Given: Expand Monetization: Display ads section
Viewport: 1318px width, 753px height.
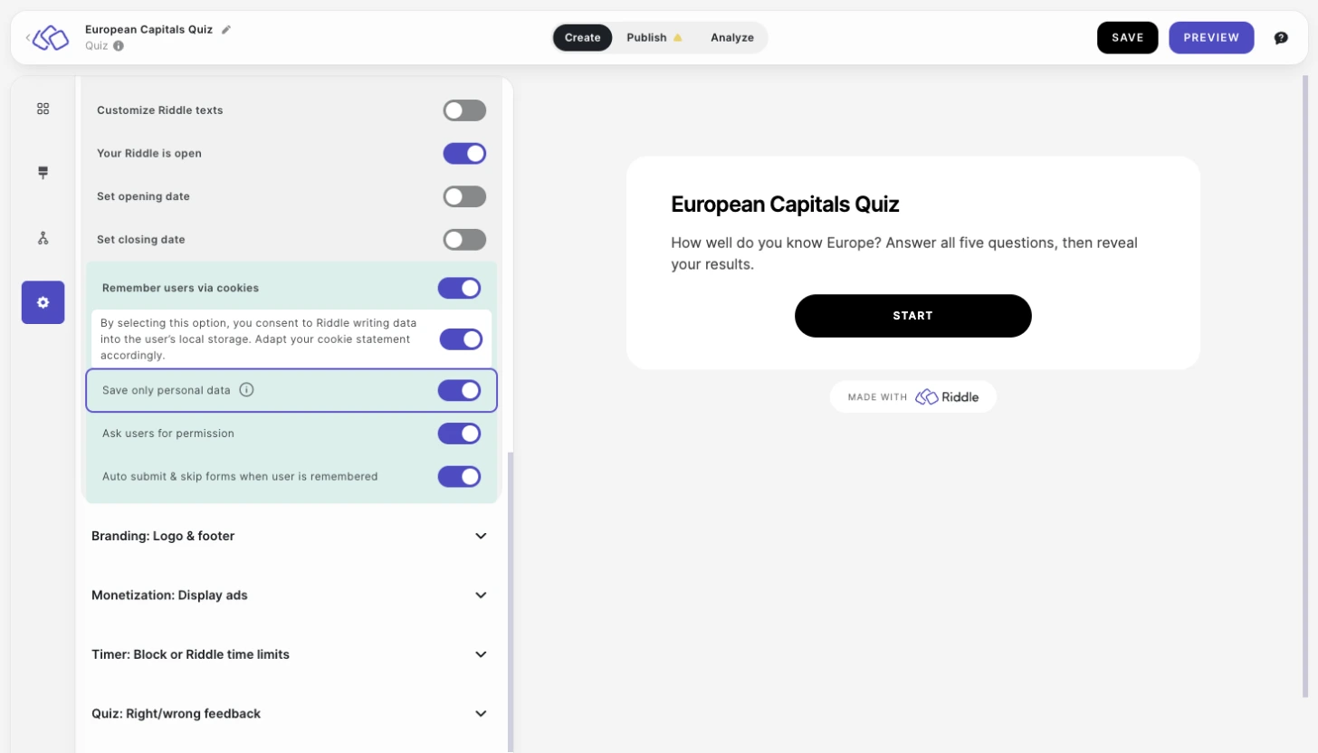Looking at the screenshot, I should click(290, 596).
